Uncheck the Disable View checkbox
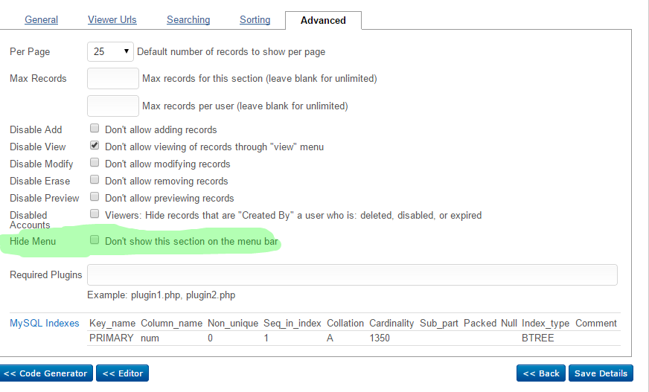This screenshot has width=649, height=392. (x=95, y=146)
